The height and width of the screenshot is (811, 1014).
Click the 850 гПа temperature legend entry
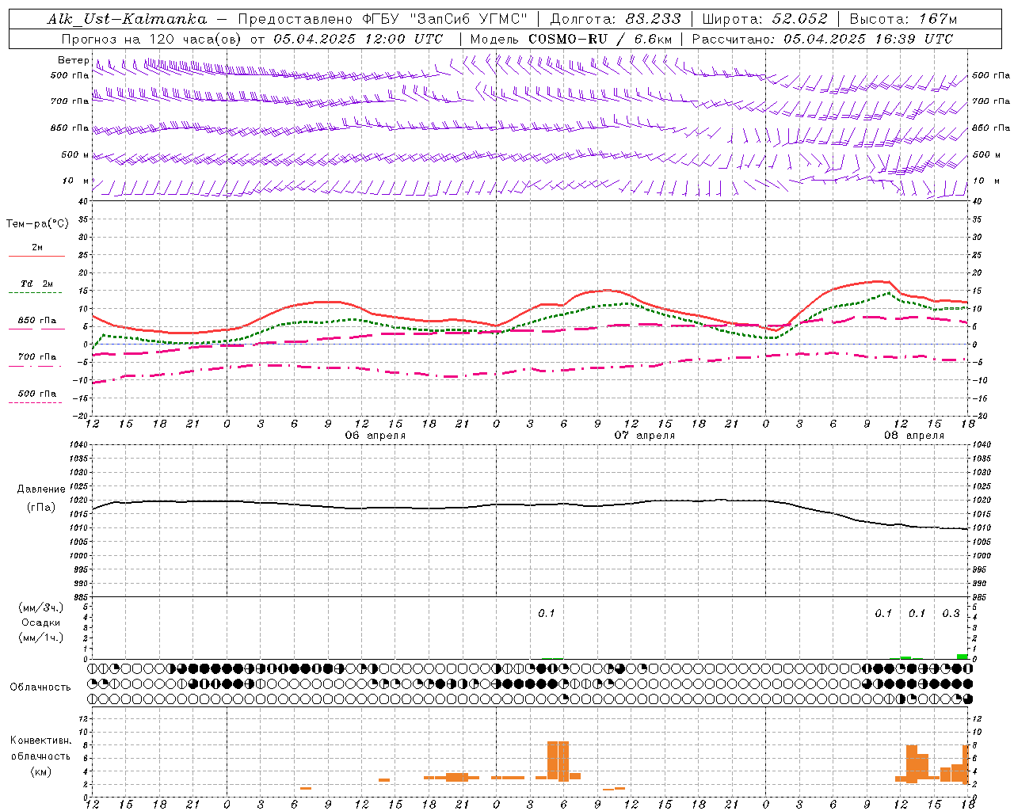pos(37,321)
